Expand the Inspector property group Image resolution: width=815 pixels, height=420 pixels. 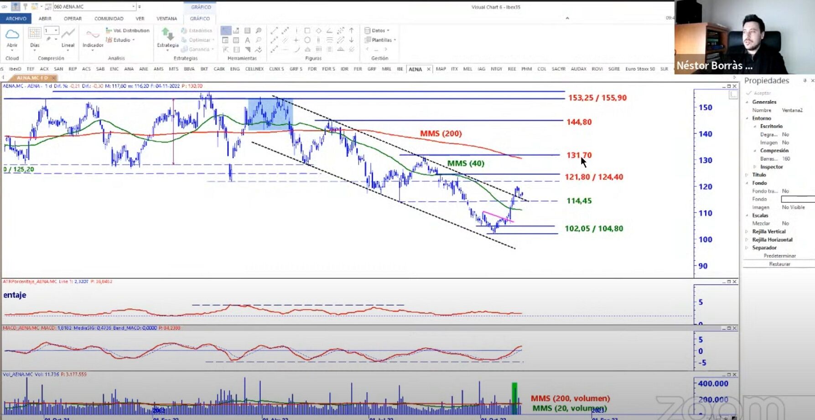click(x=755, y=167)
